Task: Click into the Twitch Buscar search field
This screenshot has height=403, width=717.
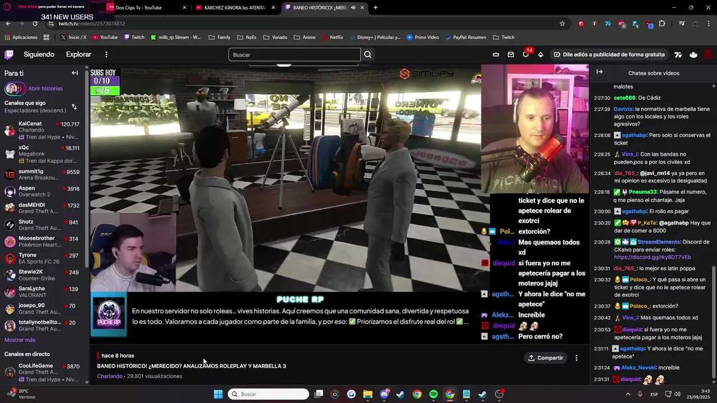Action: (295, 54)
